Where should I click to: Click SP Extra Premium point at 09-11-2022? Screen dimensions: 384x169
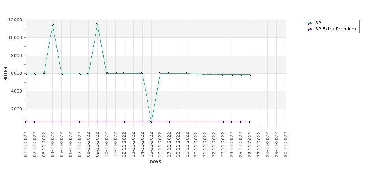pos(97,122)
